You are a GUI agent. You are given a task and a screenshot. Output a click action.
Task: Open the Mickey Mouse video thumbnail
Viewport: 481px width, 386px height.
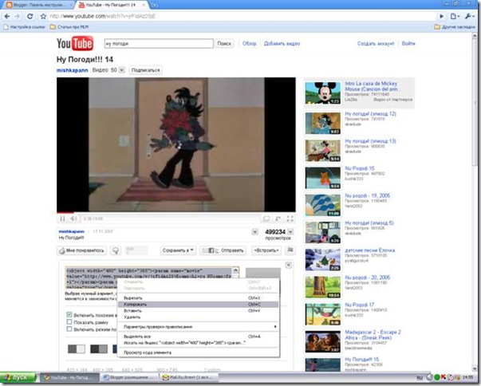pyautogui.click(x=323, y=93)
